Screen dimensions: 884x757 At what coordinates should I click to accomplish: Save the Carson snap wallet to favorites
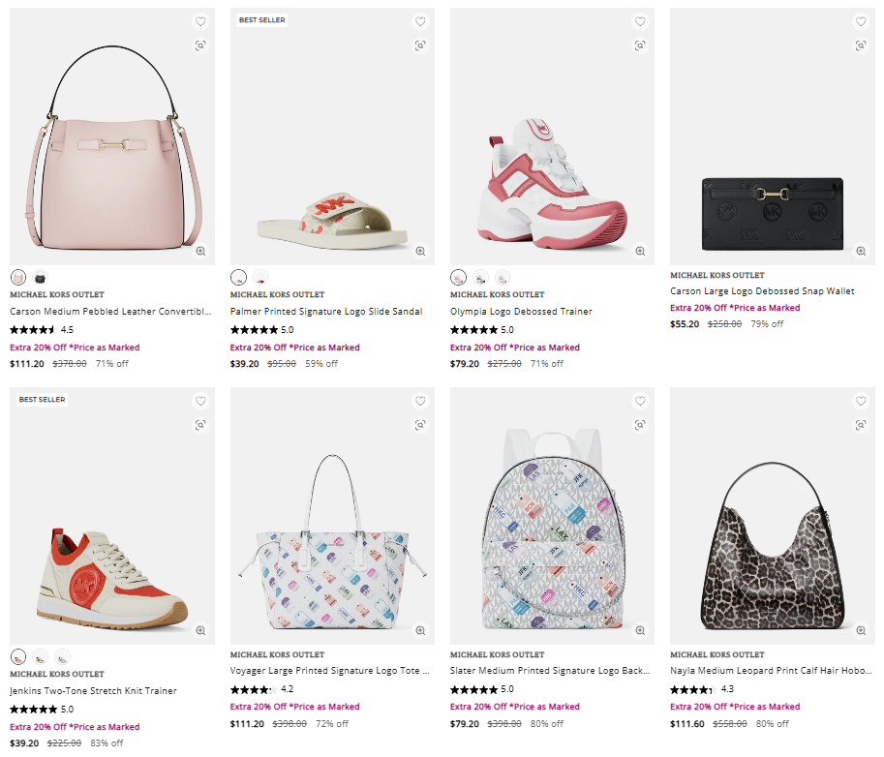860,20
